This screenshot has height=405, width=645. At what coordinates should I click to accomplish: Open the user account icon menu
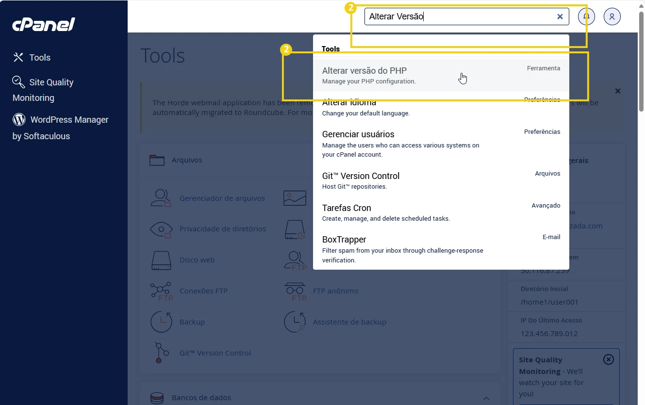[612, 16]
